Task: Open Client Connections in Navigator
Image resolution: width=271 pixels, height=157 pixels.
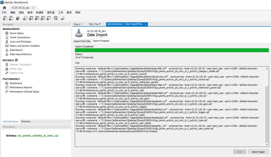Action: point(20,37)
